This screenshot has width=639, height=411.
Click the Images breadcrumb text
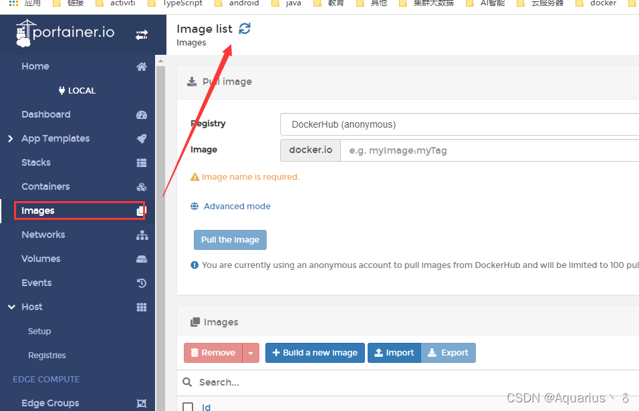191,43
